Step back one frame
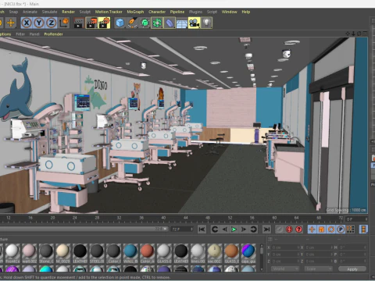Screen dimensions: 375x281 click(225, 229)
